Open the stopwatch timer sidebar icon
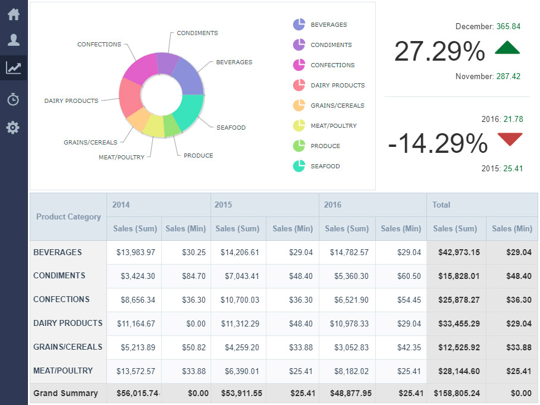 [x=13, y=99]
